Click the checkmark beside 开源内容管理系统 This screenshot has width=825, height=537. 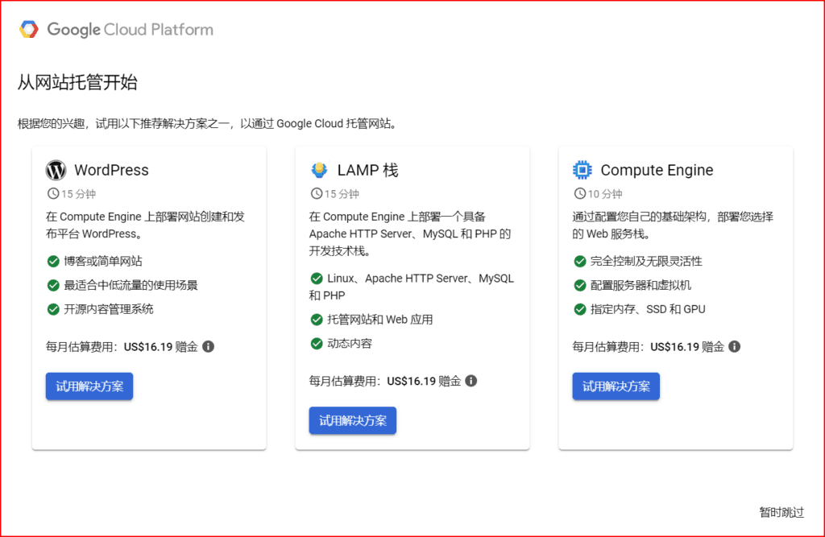tap(52, 308)
